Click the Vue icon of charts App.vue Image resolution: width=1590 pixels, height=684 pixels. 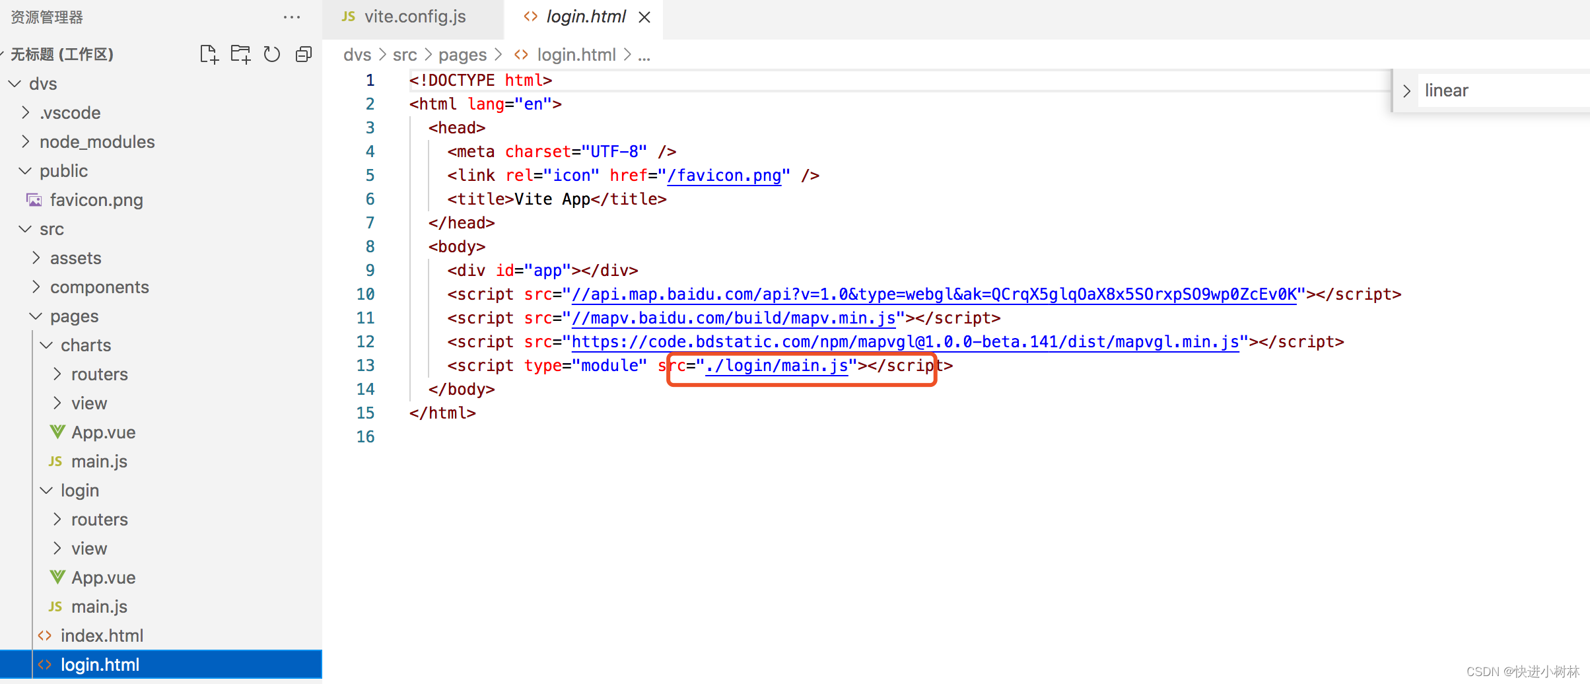(x=57, y=432)
